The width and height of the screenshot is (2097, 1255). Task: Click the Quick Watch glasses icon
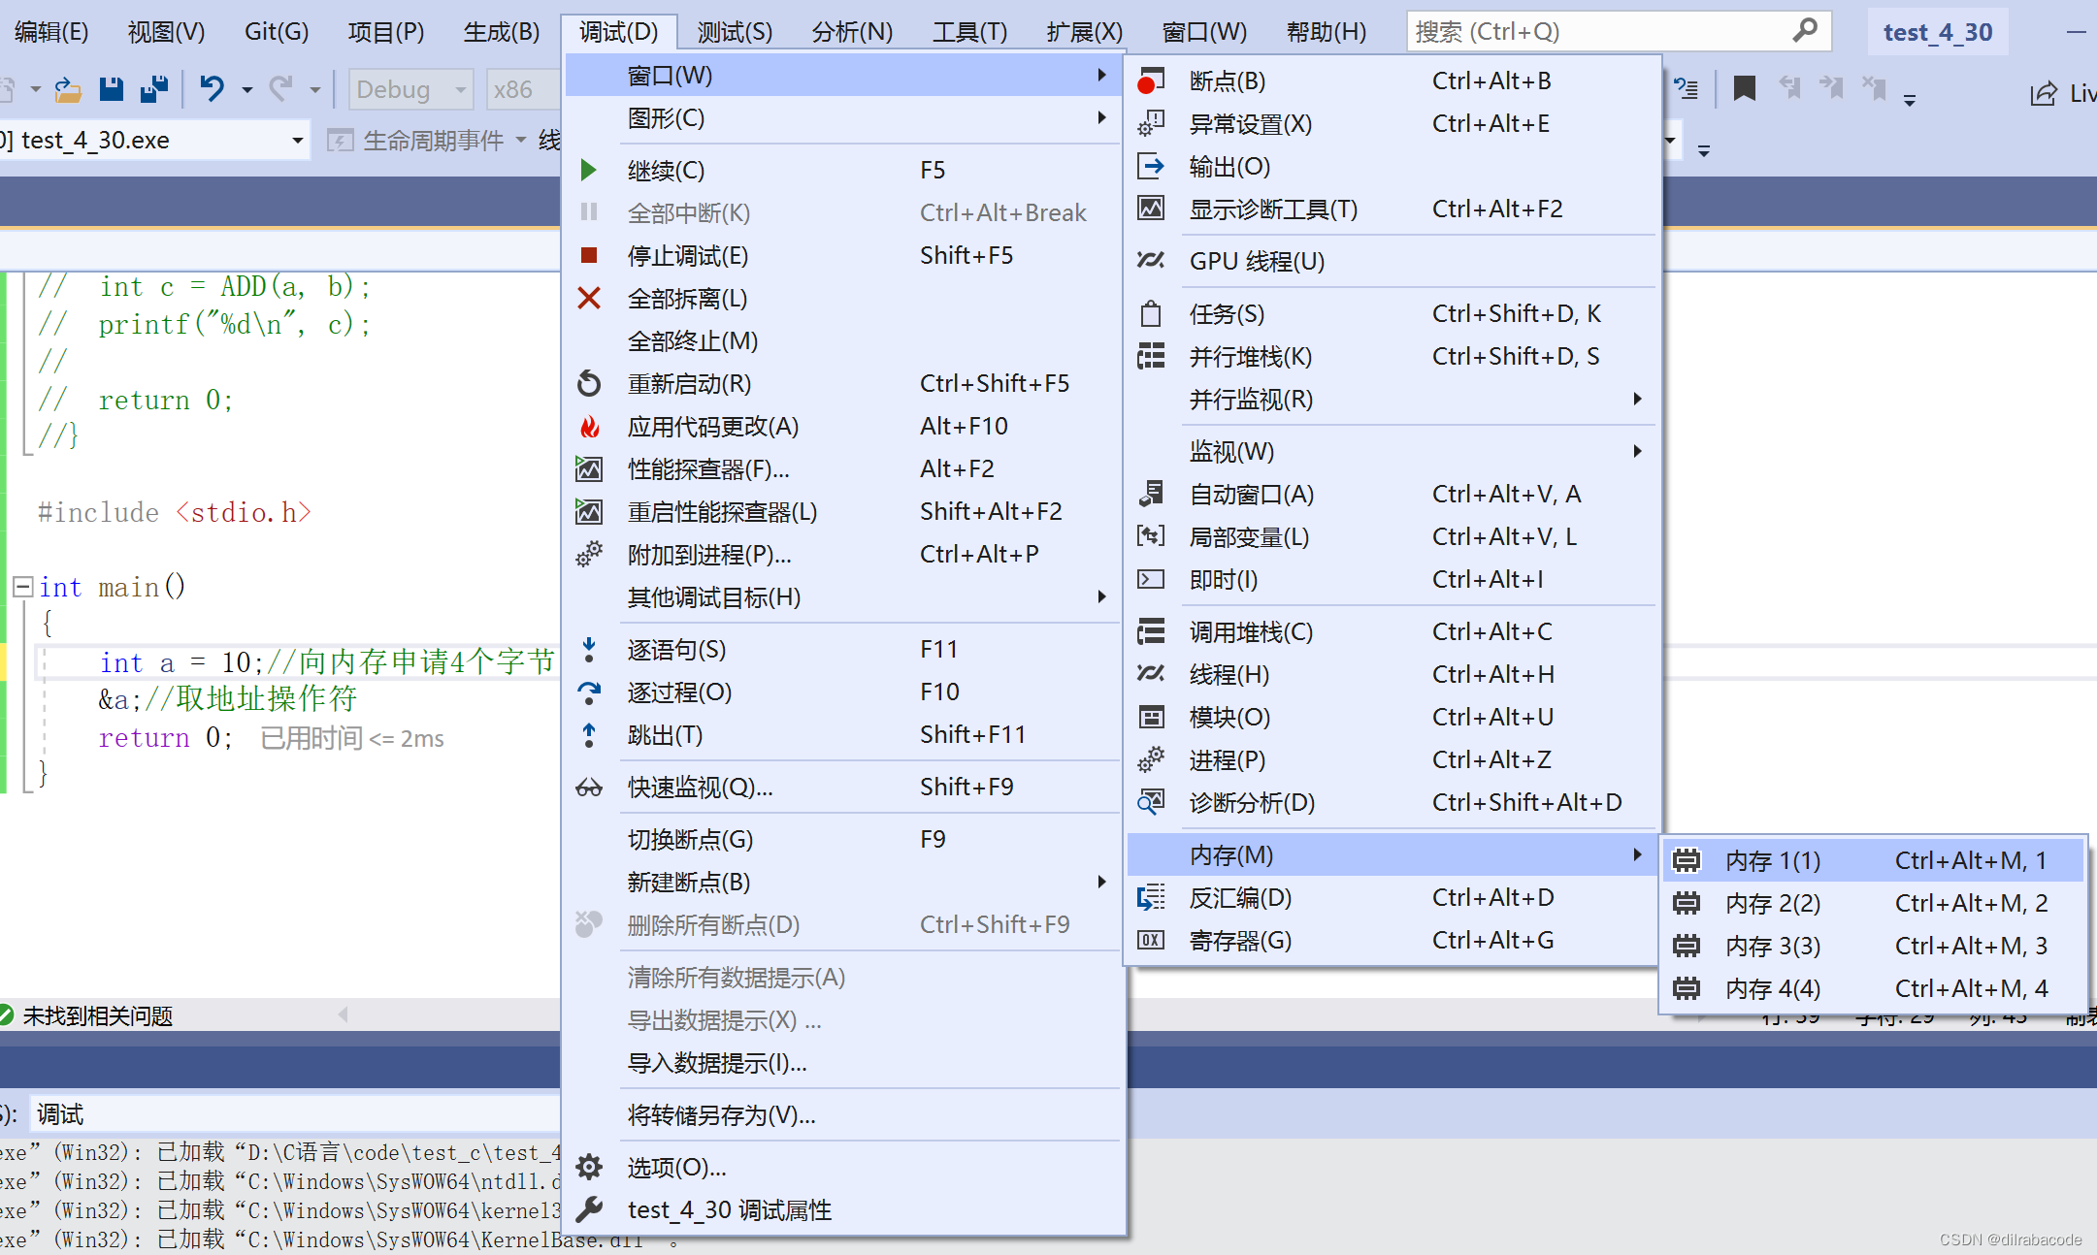589,788
